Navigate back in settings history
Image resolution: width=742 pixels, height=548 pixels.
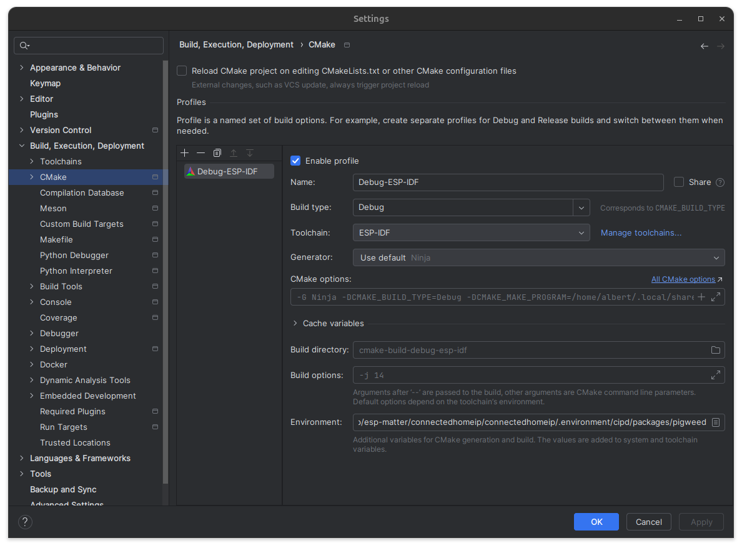(x=704, y=46)
